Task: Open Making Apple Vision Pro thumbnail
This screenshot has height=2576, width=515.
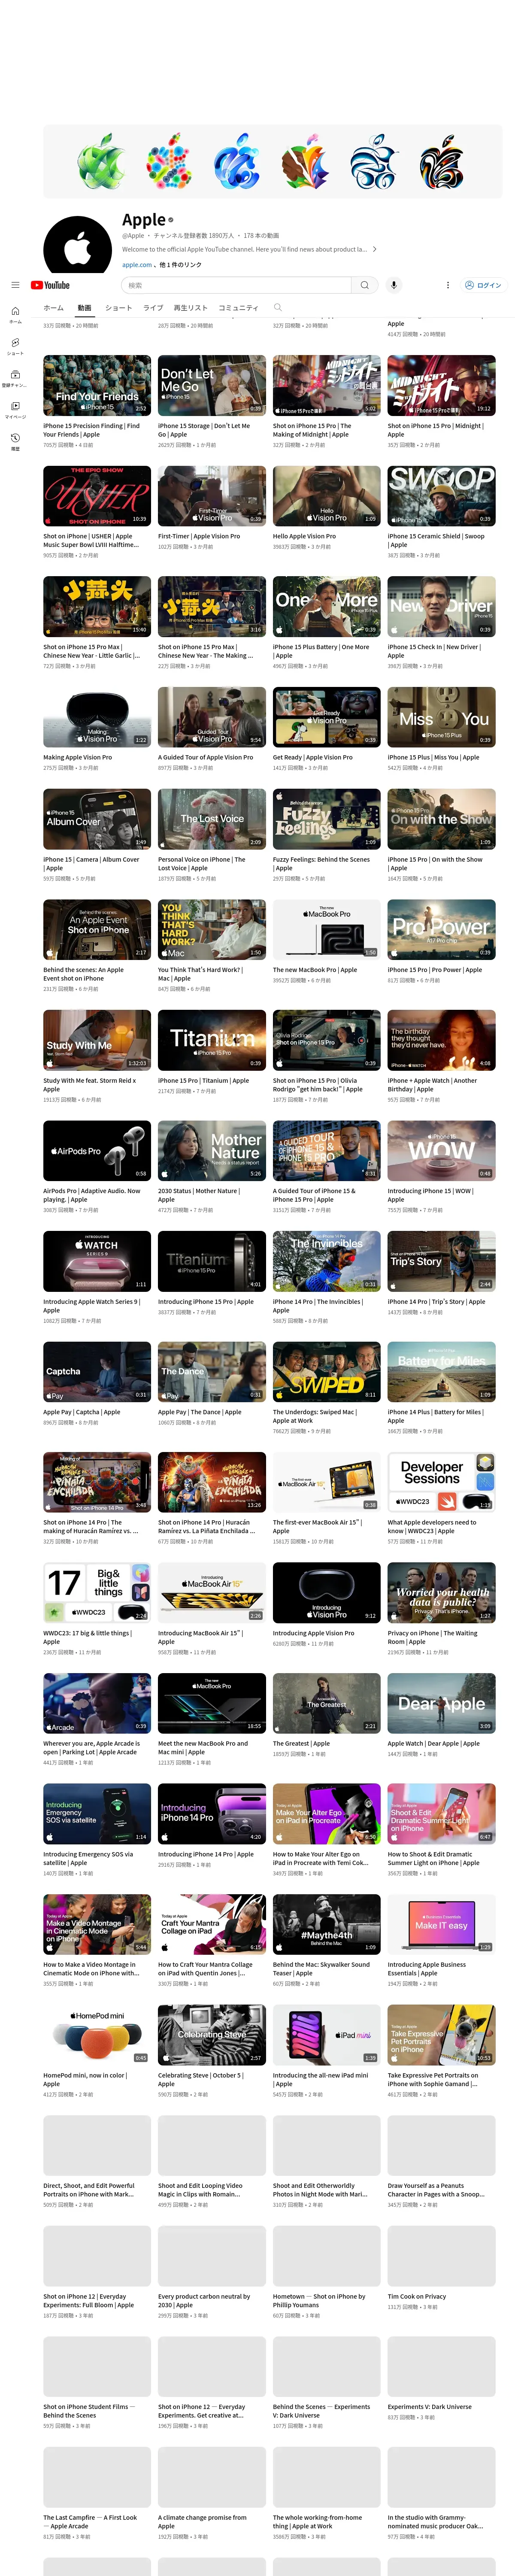Action: click(x=97, y=717)
